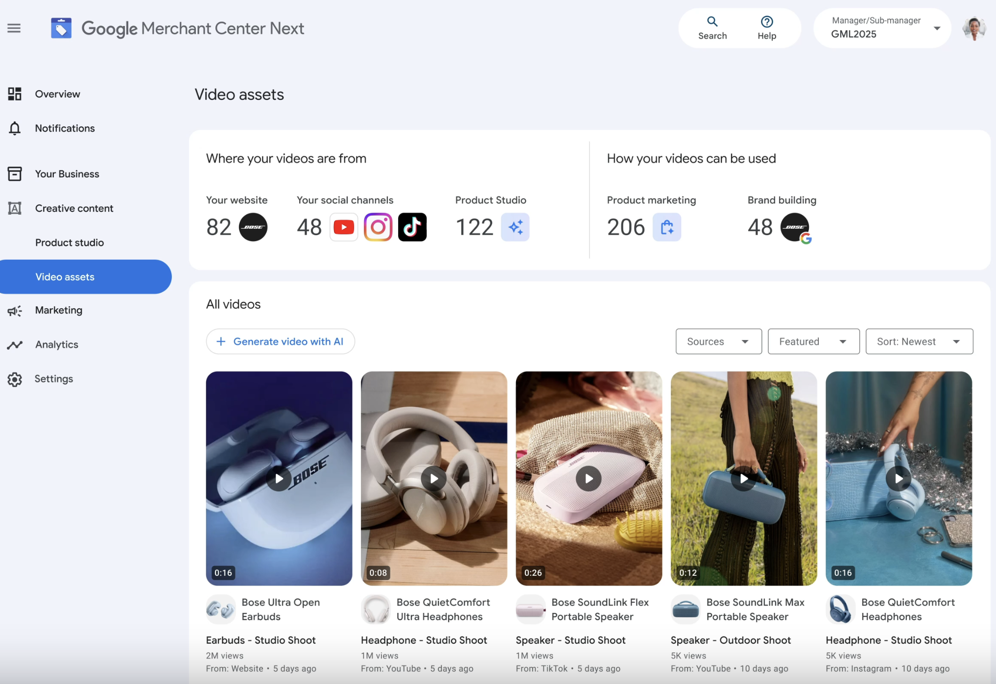The width and height of the screenshot is (996, 684).
Task: Open Settings in the sidebar
Action: [x=54, y=379]
